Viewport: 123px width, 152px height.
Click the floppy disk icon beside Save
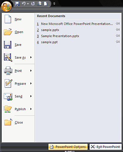point(8,45)
